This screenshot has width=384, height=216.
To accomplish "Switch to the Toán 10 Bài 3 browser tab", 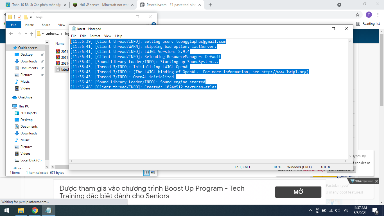I will tap(36, 5).
